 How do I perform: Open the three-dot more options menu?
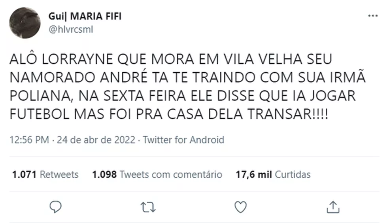[x=373, y=16]
